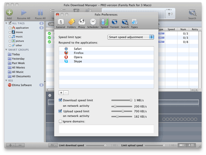Click the Ignore domains text field
The height and width of the screenshot is (155, 206).
pos(106,129)
